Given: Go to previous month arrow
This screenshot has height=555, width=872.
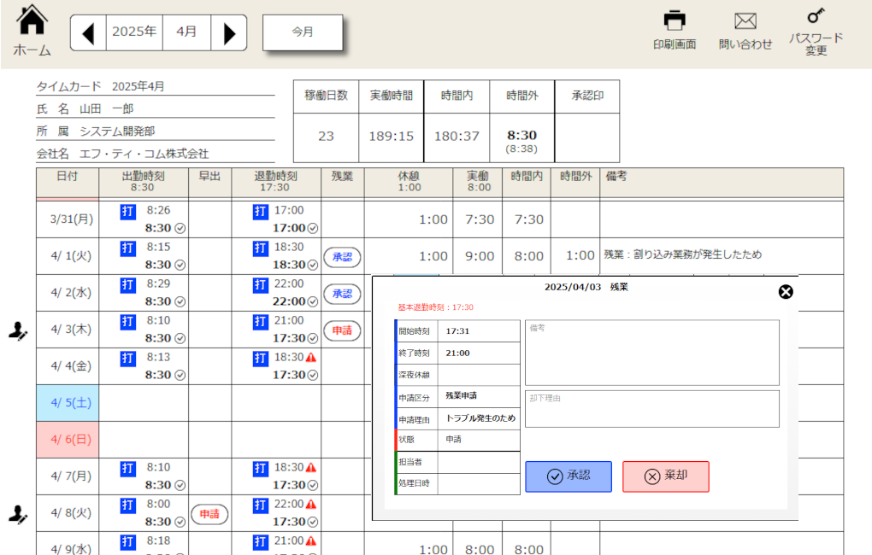Looking at the screenshot, I should pos(88,33).
